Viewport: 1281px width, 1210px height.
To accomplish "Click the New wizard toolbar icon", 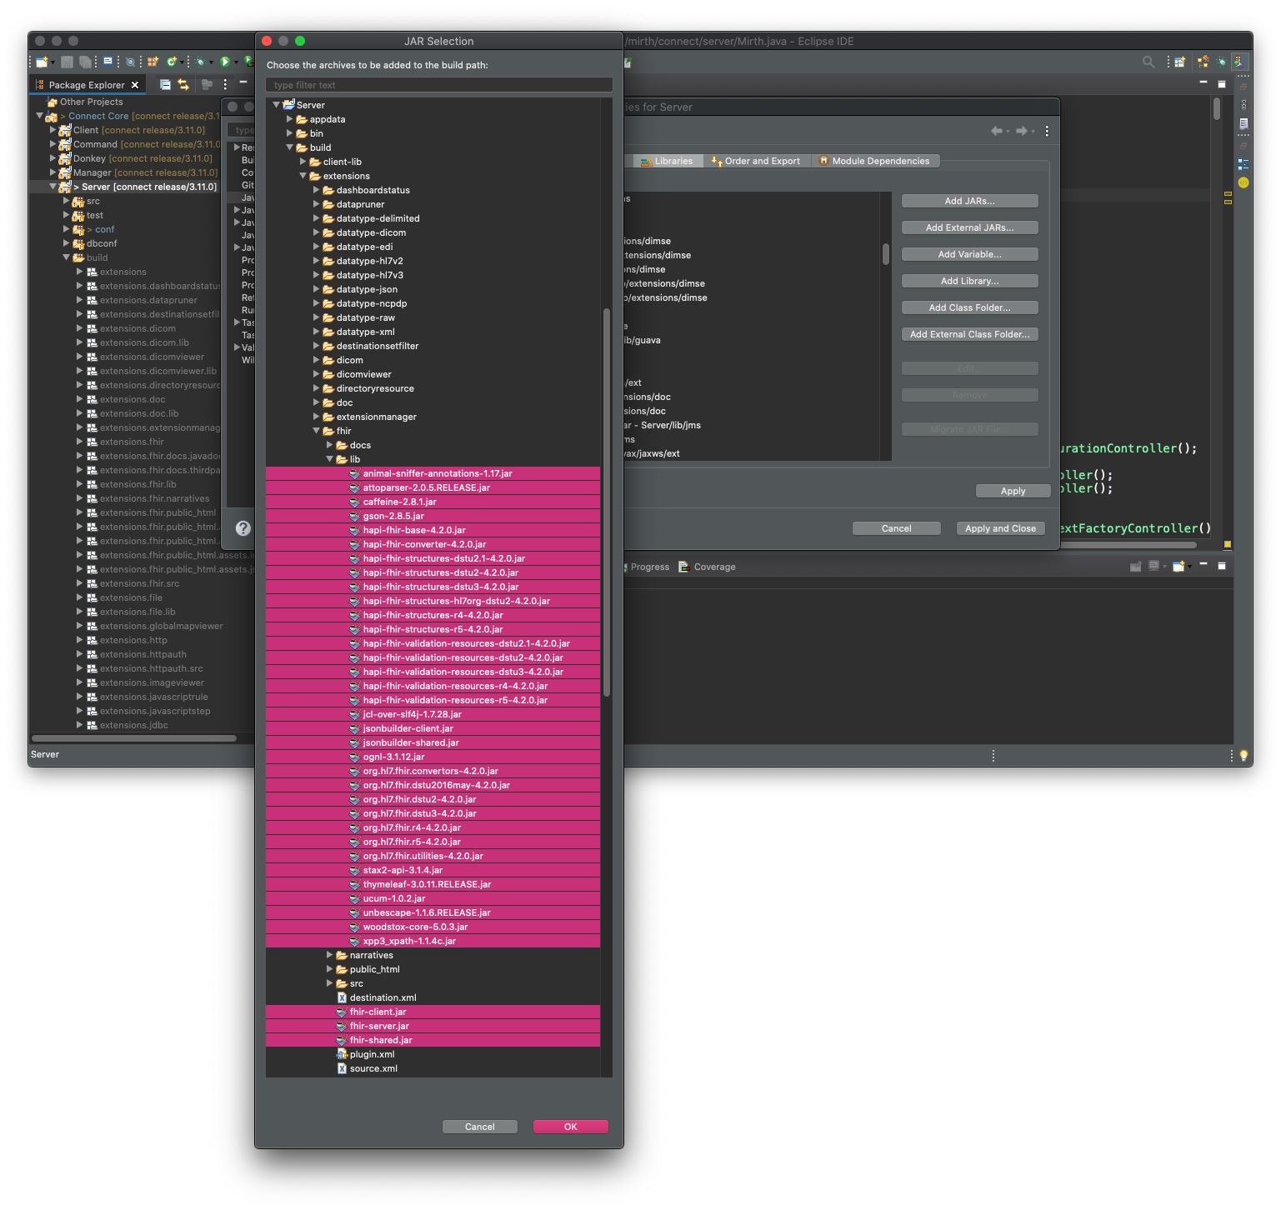I will [42, 62].
